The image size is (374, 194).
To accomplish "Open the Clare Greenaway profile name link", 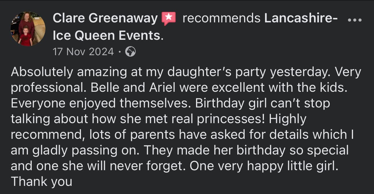I will pos(105,19).
